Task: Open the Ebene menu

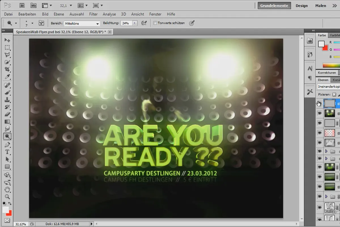Action: tap(59, 14)
